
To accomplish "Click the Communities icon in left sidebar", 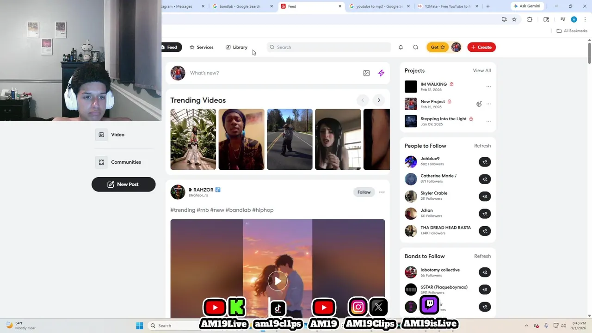I will [x=101, y=162].
